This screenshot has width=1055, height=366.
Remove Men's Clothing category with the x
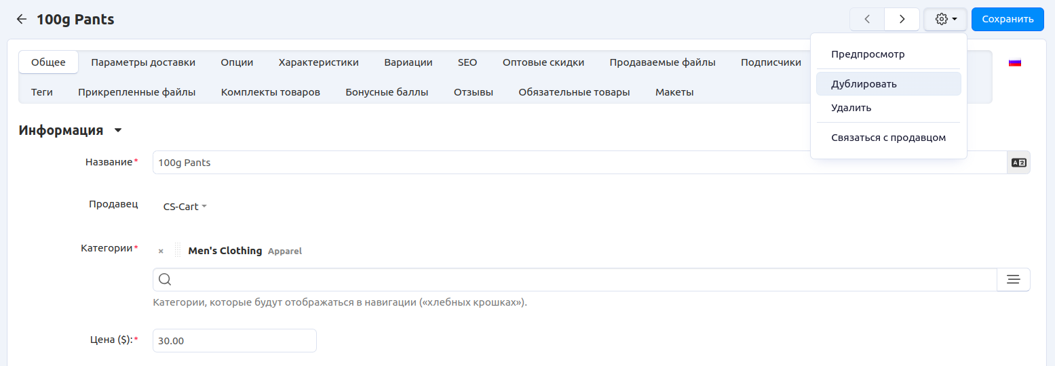[x=161, y=251]
